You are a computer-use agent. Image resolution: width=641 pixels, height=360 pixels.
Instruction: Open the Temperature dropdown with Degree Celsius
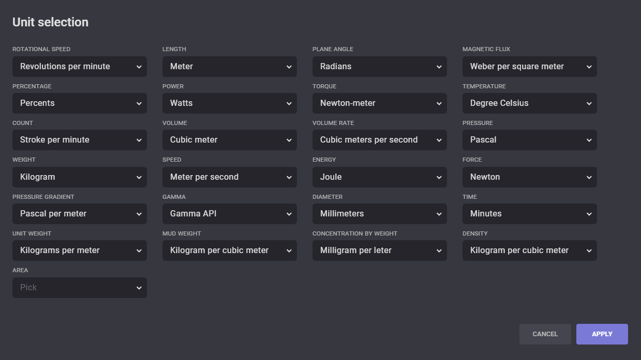tap(529, 103)
